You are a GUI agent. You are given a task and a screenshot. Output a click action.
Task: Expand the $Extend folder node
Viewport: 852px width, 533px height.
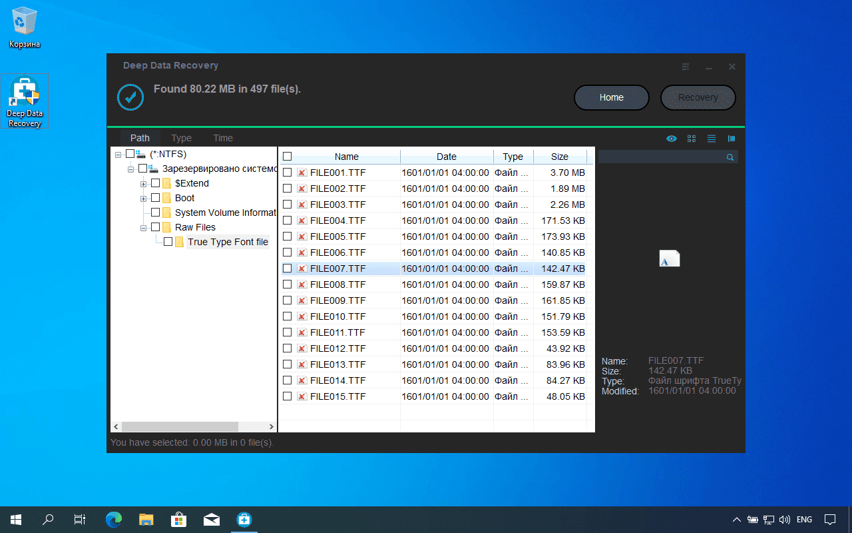tap(142, 183)
